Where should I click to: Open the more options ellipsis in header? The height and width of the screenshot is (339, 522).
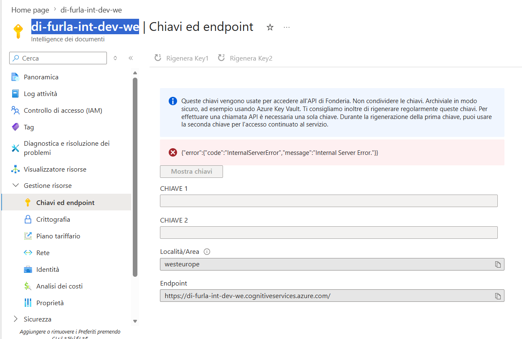pos(286,27)
